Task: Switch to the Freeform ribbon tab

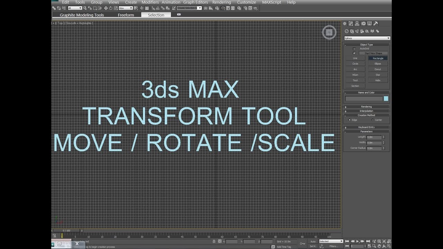Action: pos(126,15)
